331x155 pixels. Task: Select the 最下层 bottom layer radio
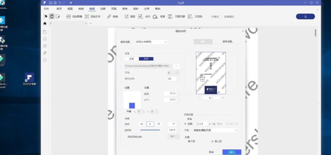pyautogui.click(x=186, y=141)
